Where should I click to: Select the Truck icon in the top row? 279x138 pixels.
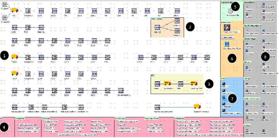point(15,10)
